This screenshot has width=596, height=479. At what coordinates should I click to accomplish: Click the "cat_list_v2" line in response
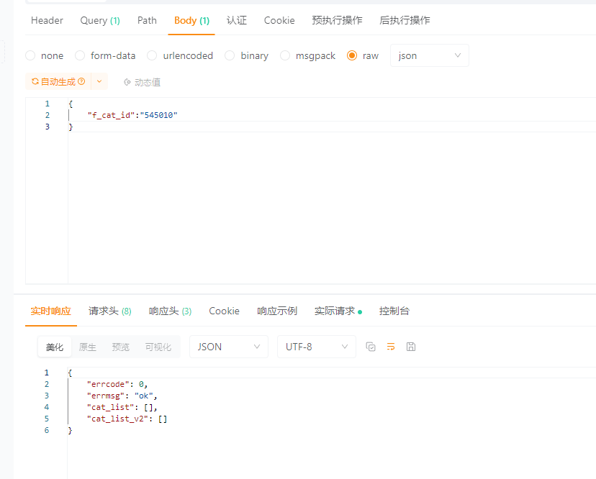(127, 419)
